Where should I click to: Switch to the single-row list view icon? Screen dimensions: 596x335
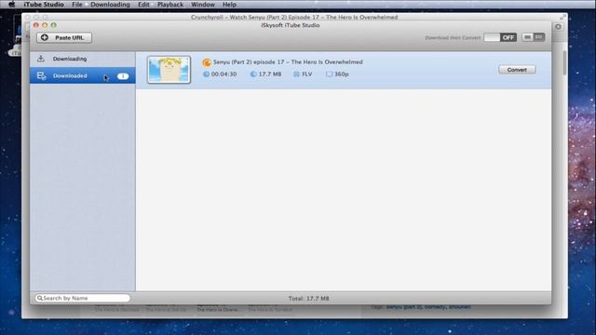[528, 37]
